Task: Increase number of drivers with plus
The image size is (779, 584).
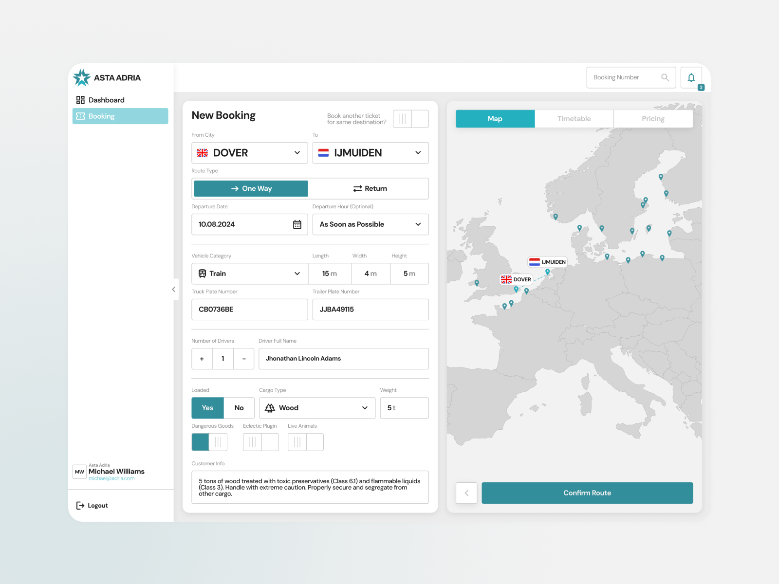Action: [202, 359]
